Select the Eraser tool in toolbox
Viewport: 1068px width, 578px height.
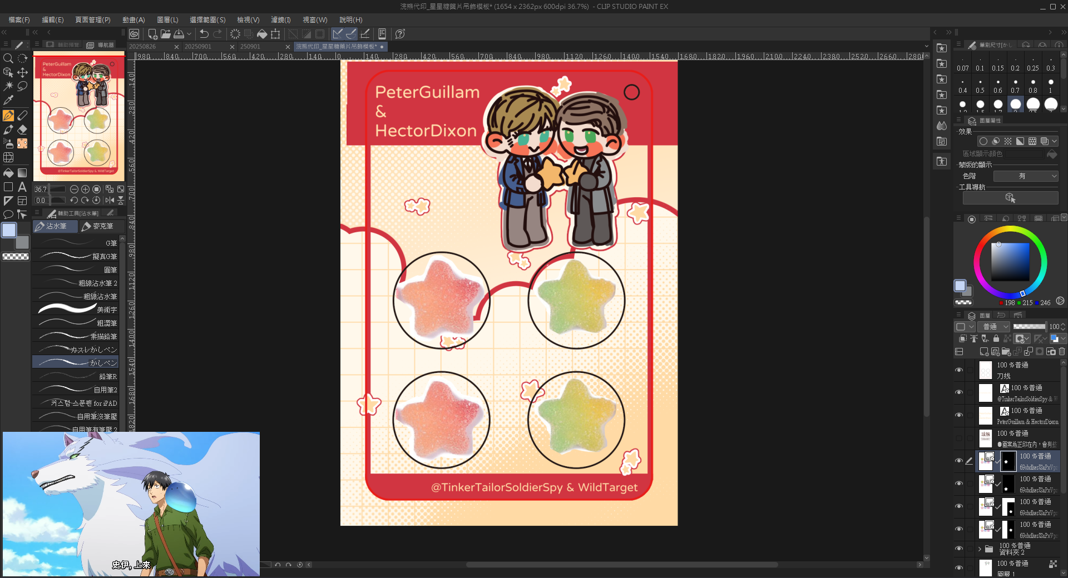22,129
